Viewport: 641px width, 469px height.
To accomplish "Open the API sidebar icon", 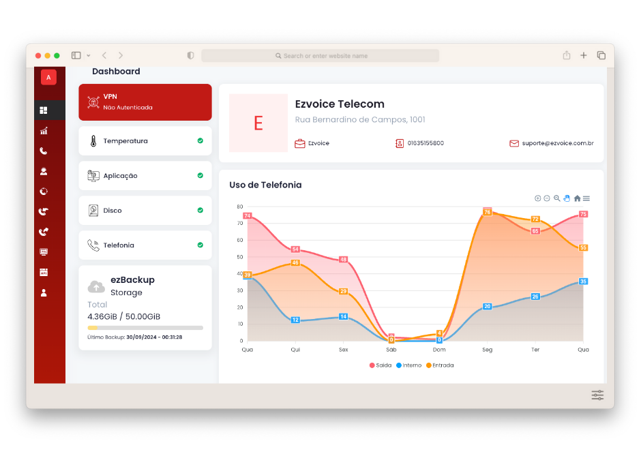I will (x=44, y=272).
